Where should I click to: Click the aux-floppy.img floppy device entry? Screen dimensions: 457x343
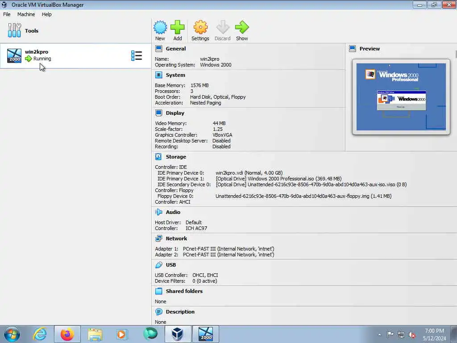[x=303, y=196]
